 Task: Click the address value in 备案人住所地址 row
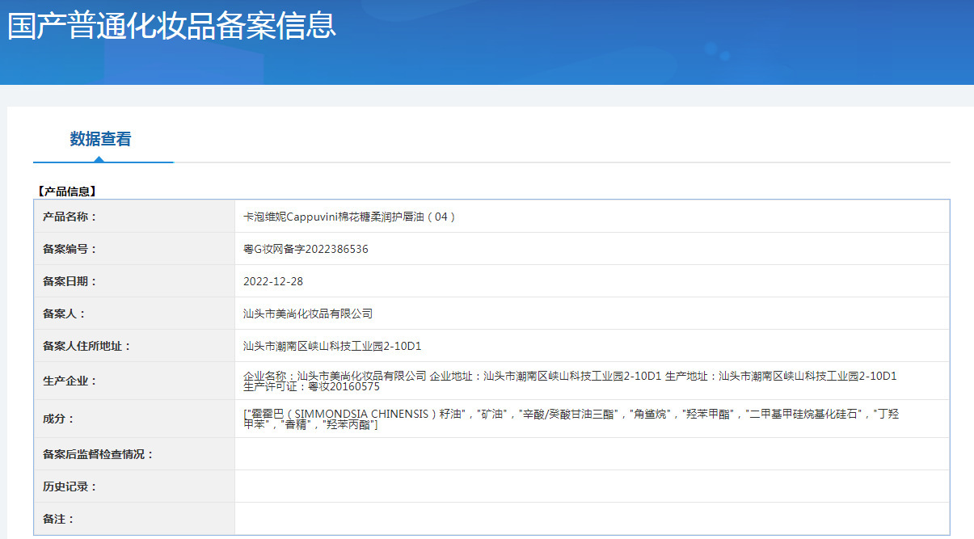click(332, 346)
